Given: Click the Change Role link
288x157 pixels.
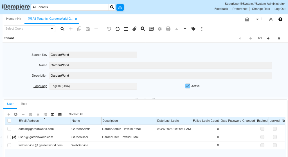Looking at the screenshot, I should tap(261, 9).
